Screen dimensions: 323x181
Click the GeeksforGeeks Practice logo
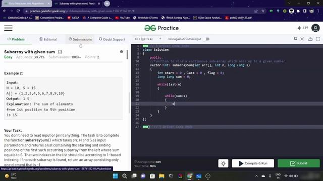click(x=161, y=28)
